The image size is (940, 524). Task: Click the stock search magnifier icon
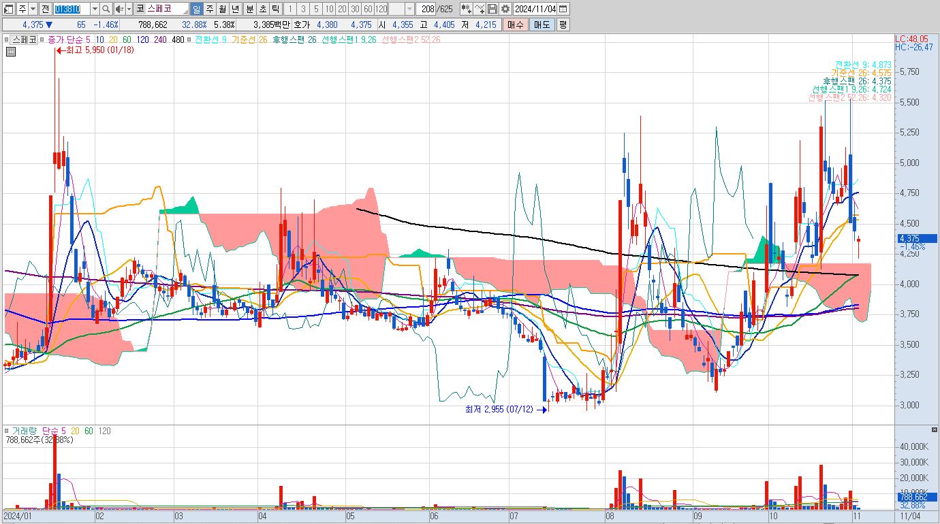(x=106, y=9)
